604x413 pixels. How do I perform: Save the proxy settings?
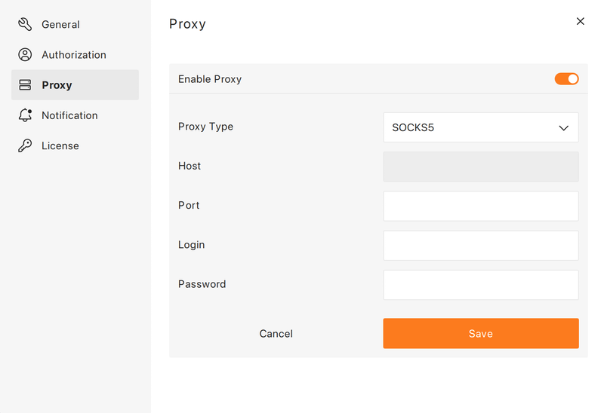481,333
